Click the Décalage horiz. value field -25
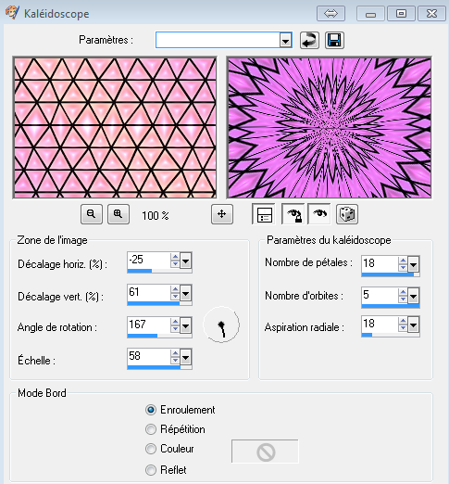 click(149, 261)
